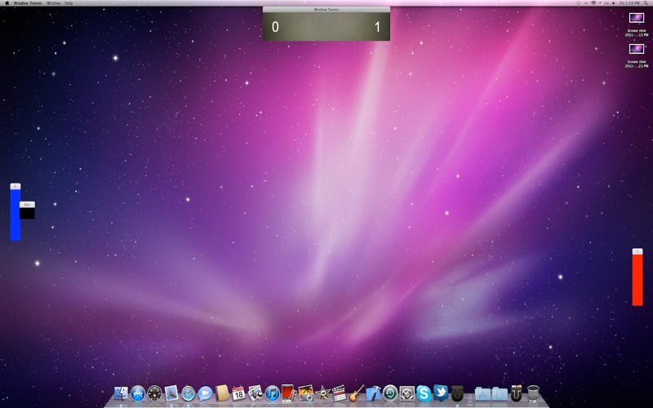Click the black app icon beside Trash
Viewport: 653px width, 408px height.
click(x=517, y=393)
